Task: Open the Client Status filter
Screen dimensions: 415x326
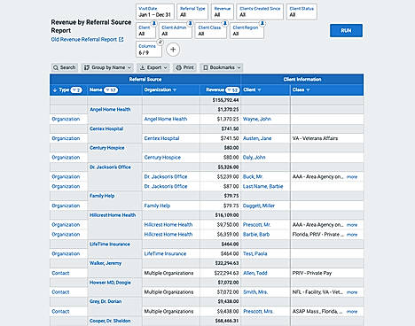Action: tap(301, 12)
